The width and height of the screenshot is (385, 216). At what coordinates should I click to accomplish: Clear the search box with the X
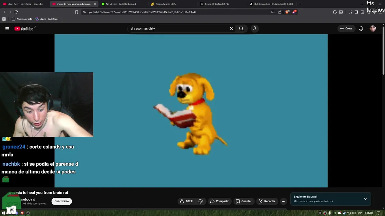pyautogui.click(x=232, y=28)
